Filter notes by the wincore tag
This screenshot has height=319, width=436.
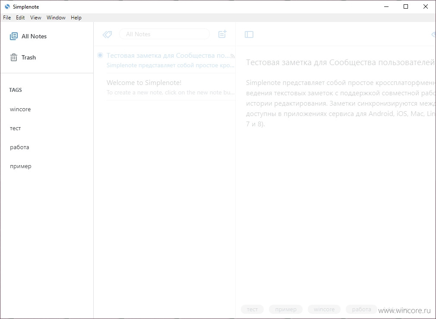click(x=20, y=109)
